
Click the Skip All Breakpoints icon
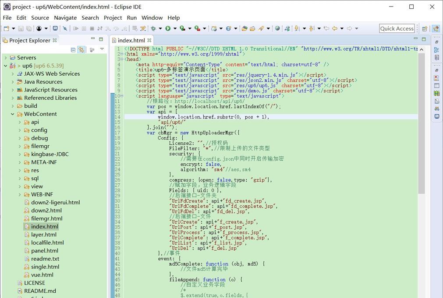click(65, 28)
